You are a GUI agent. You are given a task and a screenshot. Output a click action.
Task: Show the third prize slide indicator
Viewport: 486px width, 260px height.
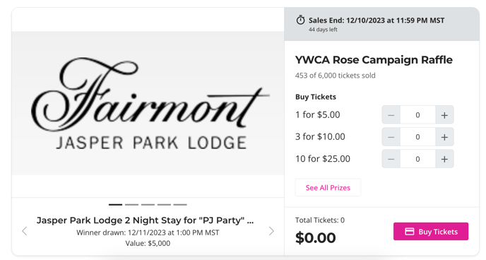coord(148,204)
